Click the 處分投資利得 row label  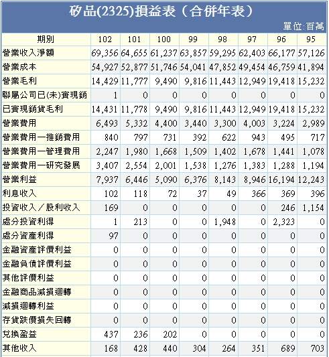[28, 222]
